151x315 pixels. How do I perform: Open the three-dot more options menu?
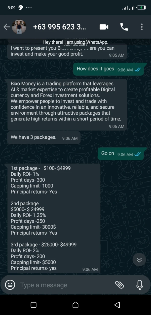pos(142,27)
